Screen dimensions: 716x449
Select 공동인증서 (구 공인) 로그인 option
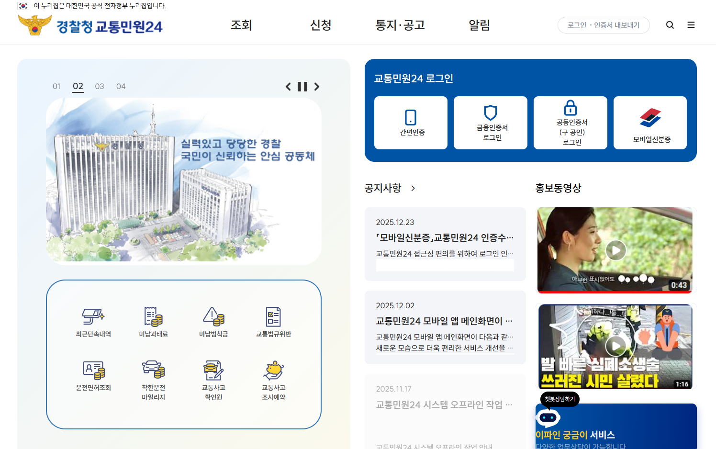tap(571, 123)
